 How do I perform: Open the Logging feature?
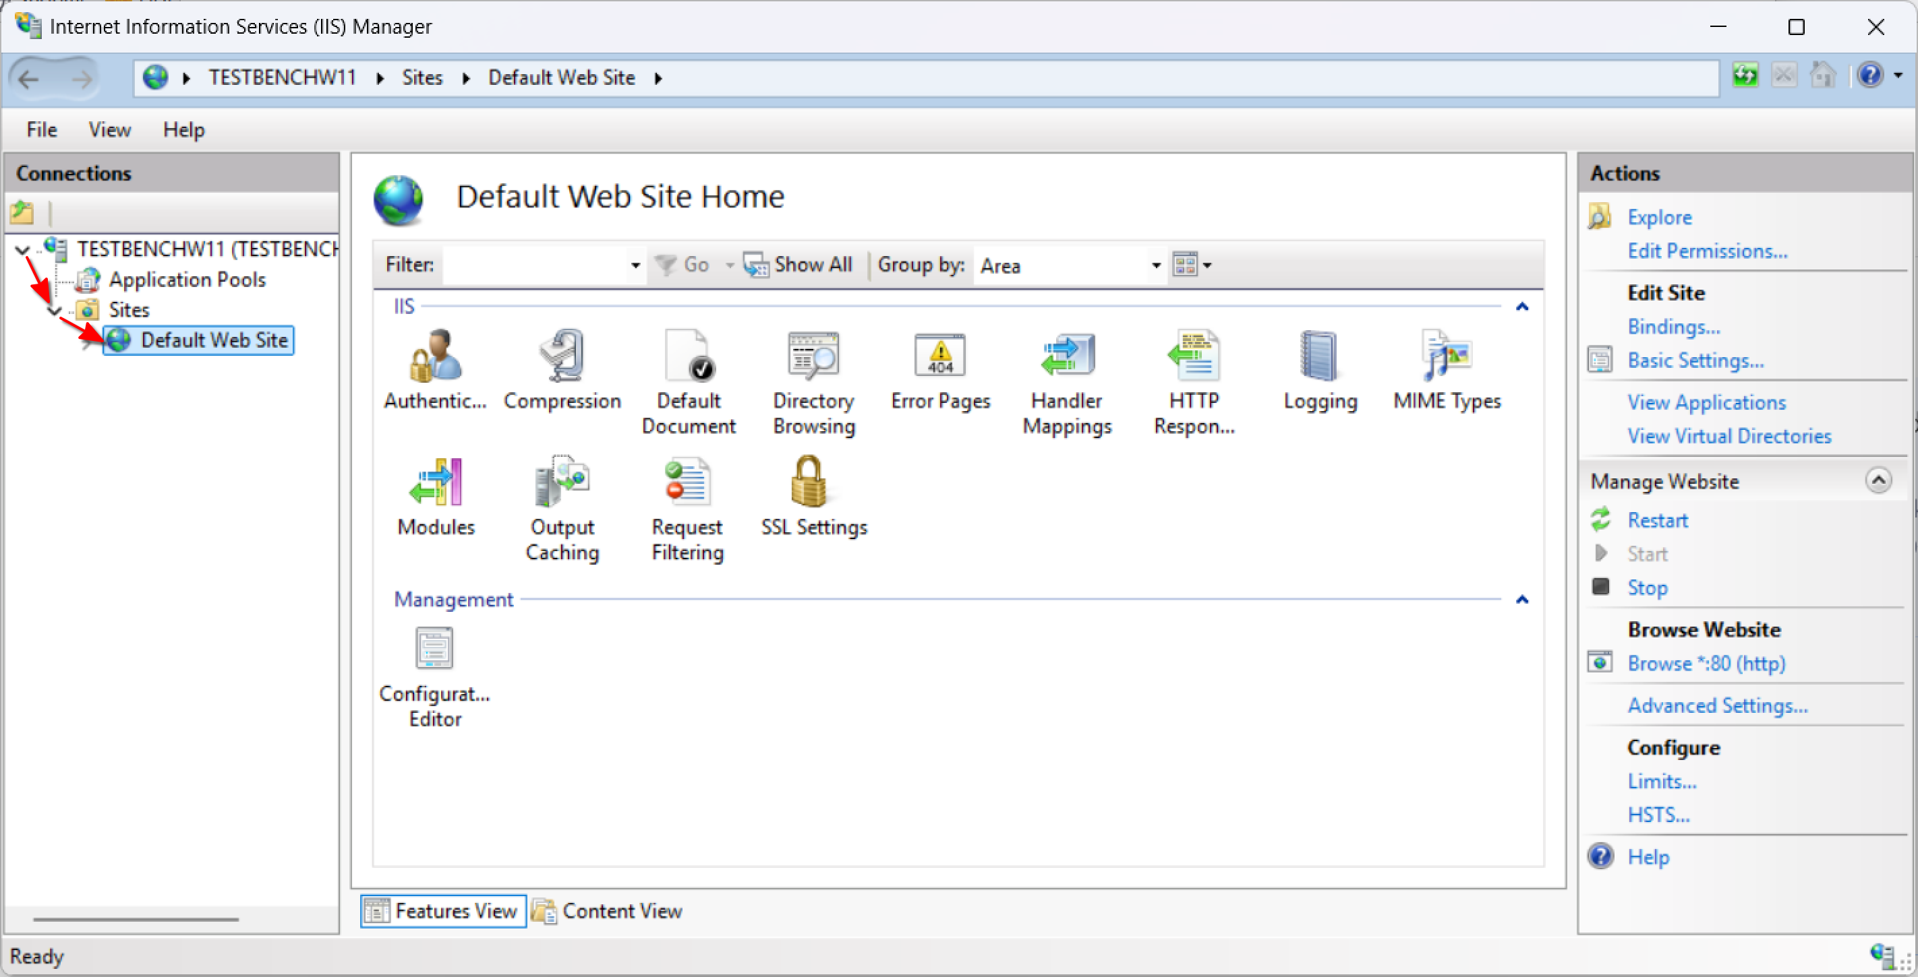1319,356
